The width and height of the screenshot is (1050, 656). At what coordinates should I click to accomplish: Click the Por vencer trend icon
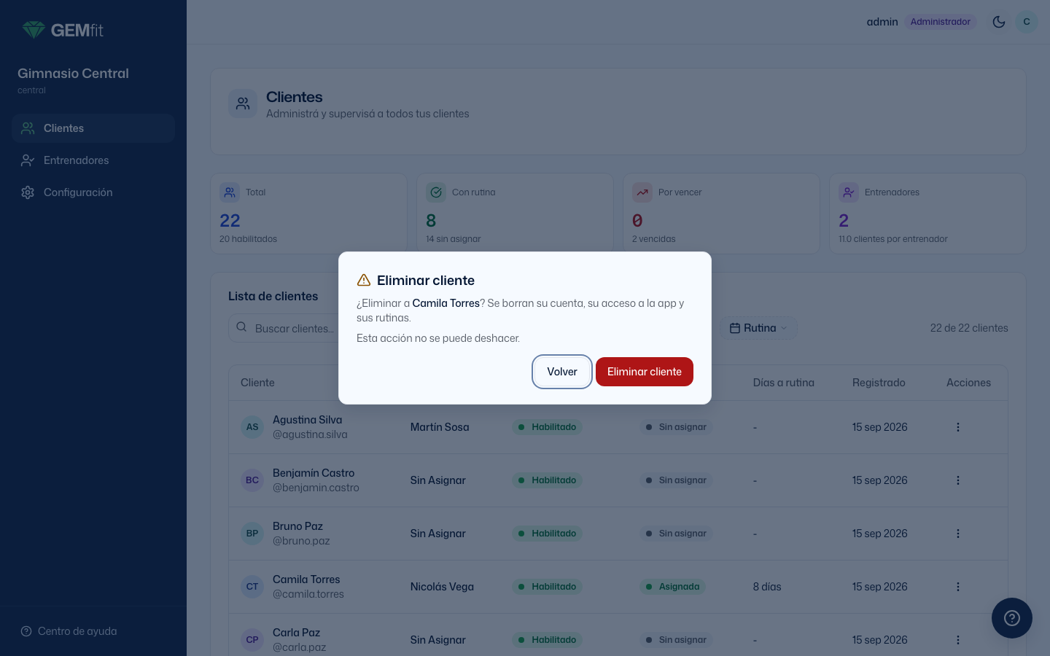click(x=642, y=192)
